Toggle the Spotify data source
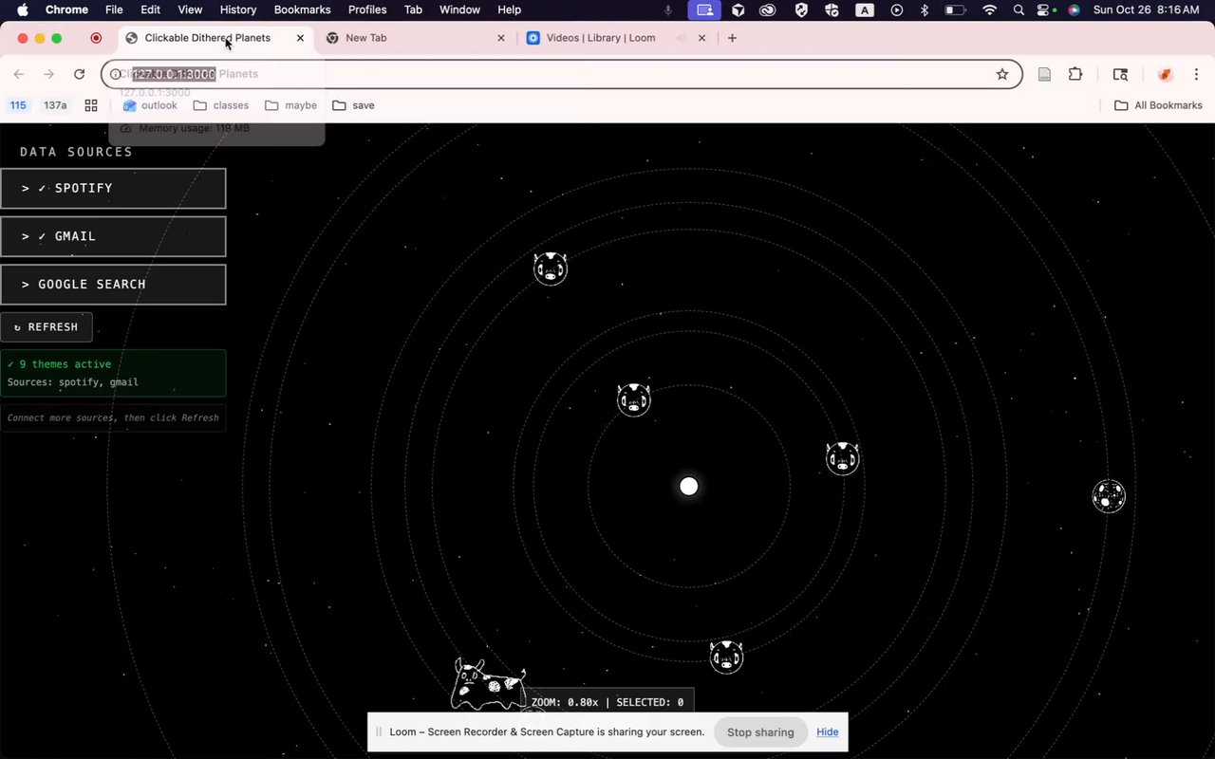The height and width of the screenshot is (759, 1215). click(113, 188)
